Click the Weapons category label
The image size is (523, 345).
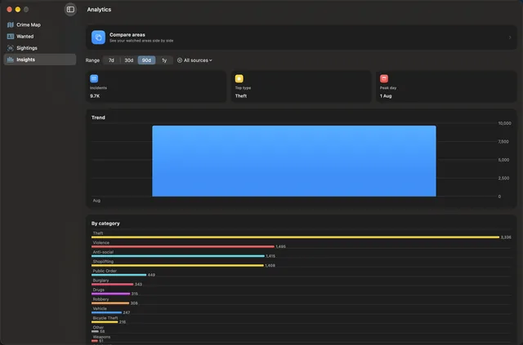pos(101,337)
